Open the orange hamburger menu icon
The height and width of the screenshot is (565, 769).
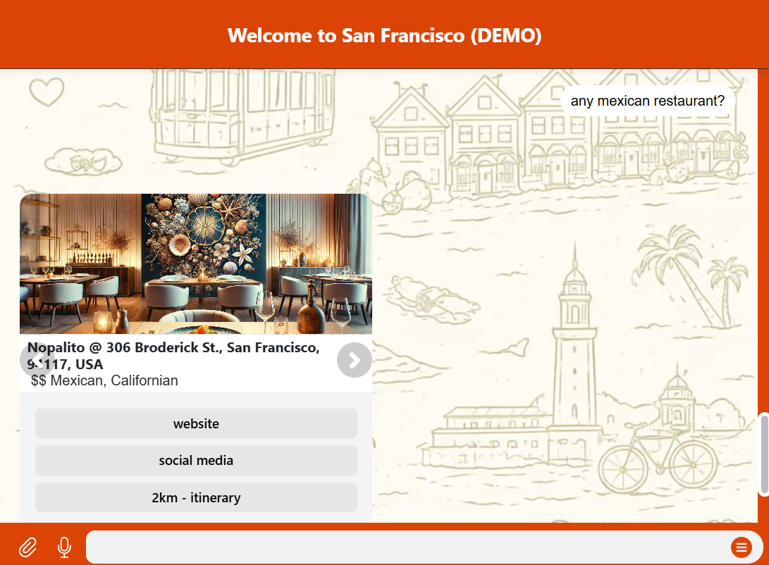[x=741, y=547]
